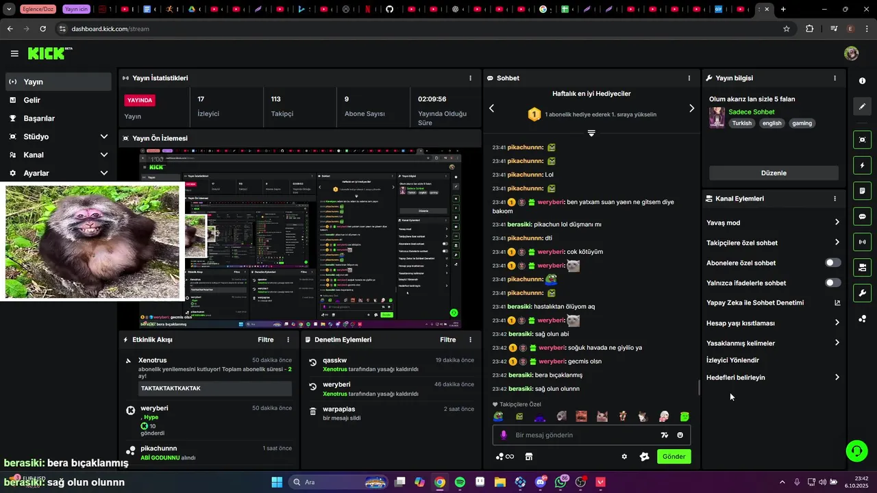Open Başarılar in the left sidebar
The height and width of the screenshot is (493, 877).
58,118
